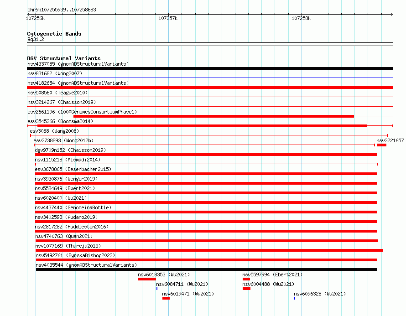Select the nsv508560 (Teague2010) label
Screen dimensions: 406x316
(x=57, y=93)
